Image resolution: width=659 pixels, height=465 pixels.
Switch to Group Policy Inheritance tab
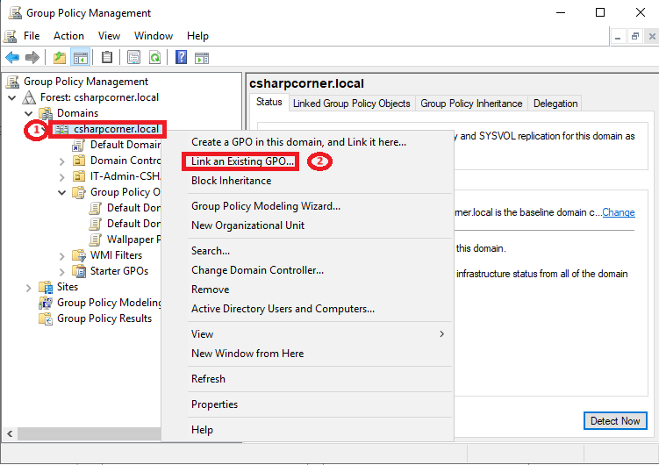tap(471, 104)
